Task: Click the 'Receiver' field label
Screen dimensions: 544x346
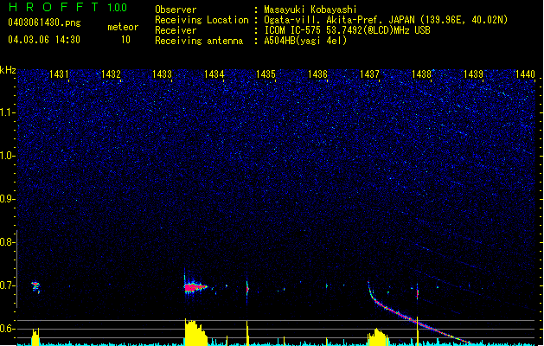Action: (x=176, y=30)
